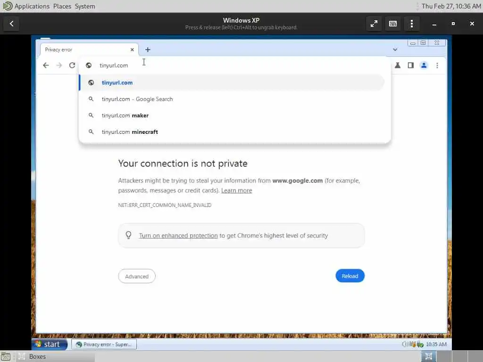Viewport: 483px width, 362px height.
Task: Click Your connection is not private heading
Action: 183,164
